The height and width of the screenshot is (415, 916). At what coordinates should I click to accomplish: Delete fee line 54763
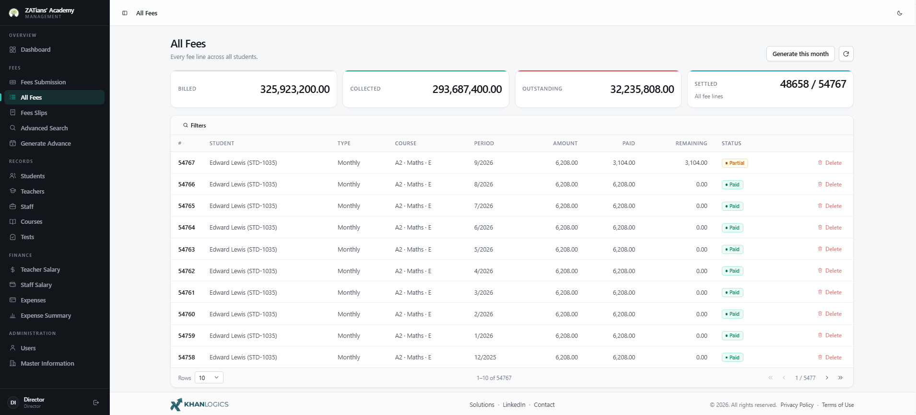tap(830, 249)
